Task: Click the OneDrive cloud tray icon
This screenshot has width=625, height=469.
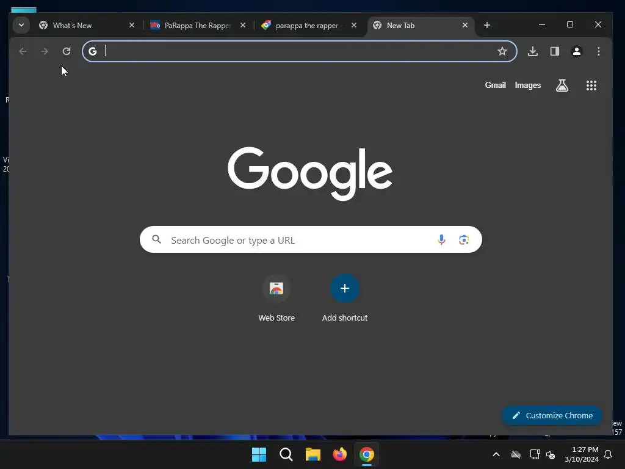Action: pos(516,454)
